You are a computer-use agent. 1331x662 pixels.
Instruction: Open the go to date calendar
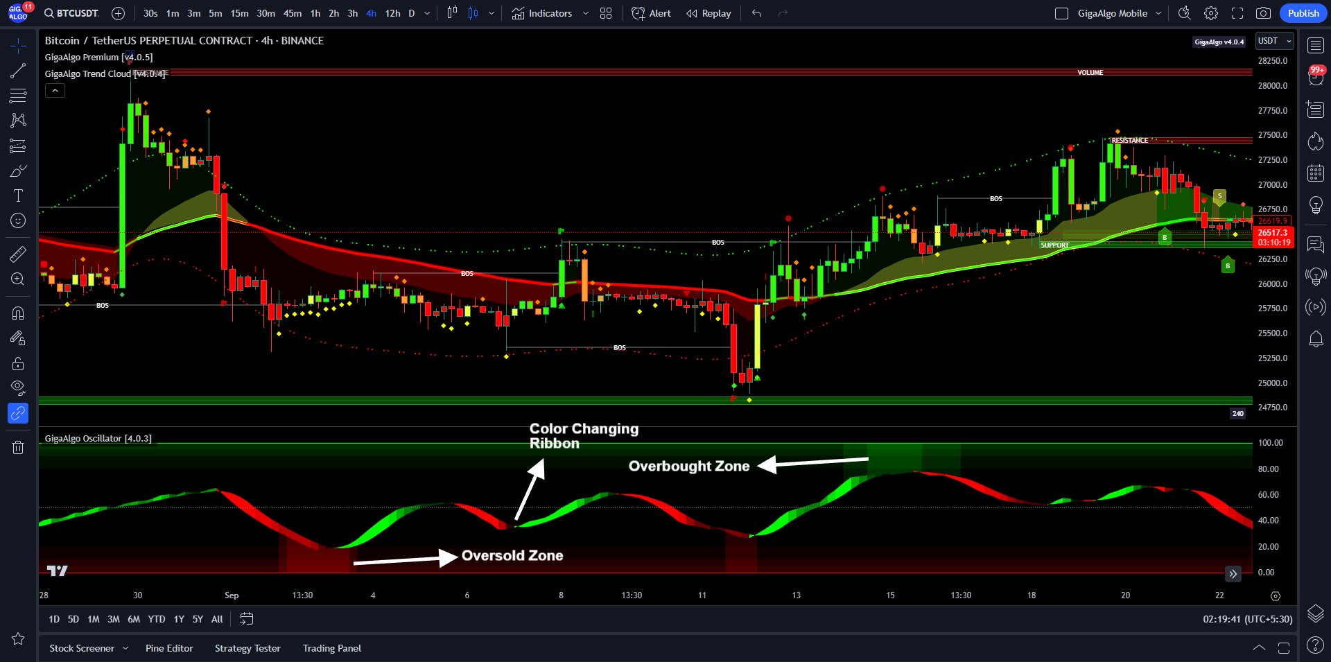pyautogui.click(x=247, y=619)
